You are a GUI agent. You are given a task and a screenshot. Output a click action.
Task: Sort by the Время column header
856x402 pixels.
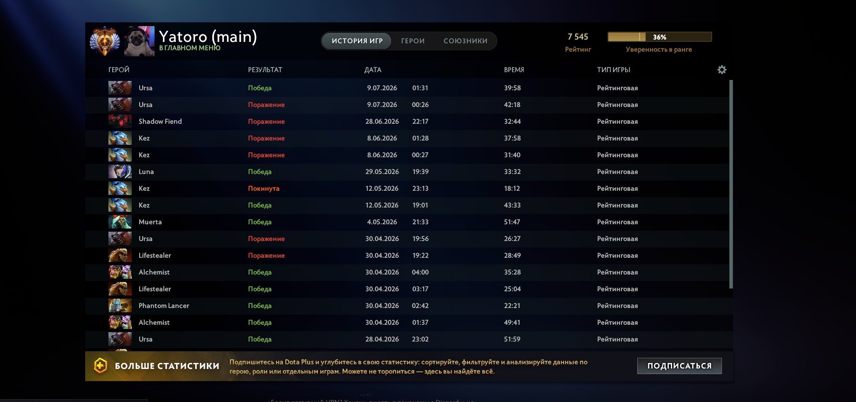pos(514,70)
